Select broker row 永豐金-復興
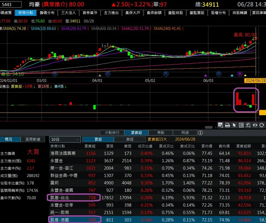The width and height of the screenshot is (266, 223). click(157, 190)
